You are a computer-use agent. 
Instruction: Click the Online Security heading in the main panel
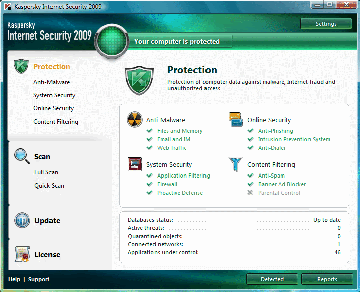click(x=269, y=120)
